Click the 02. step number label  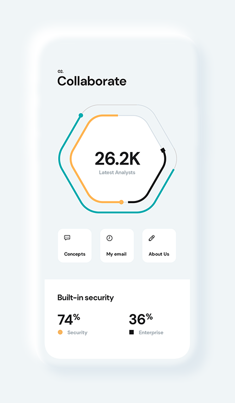click(x=60, y=71)
